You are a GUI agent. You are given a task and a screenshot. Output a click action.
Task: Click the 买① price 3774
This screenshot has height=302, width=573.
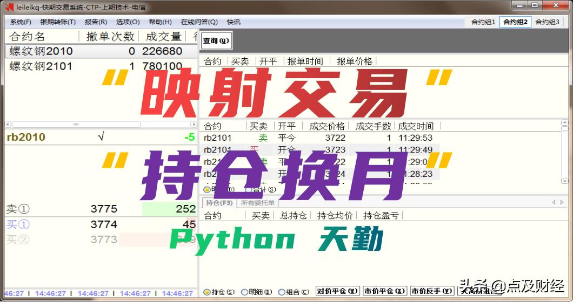[104, 224]
